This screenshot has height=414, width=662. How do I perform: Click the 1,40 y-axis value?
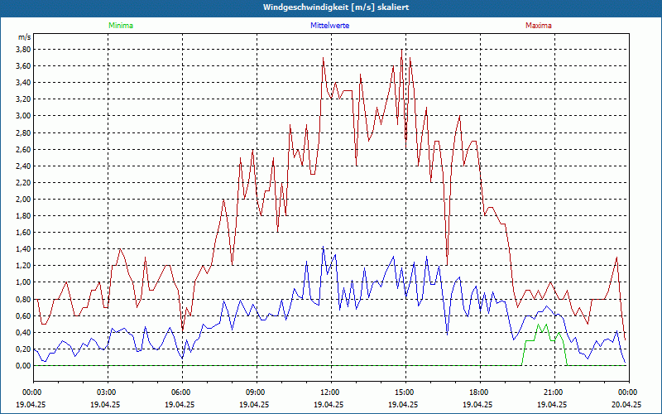point(23,249)
